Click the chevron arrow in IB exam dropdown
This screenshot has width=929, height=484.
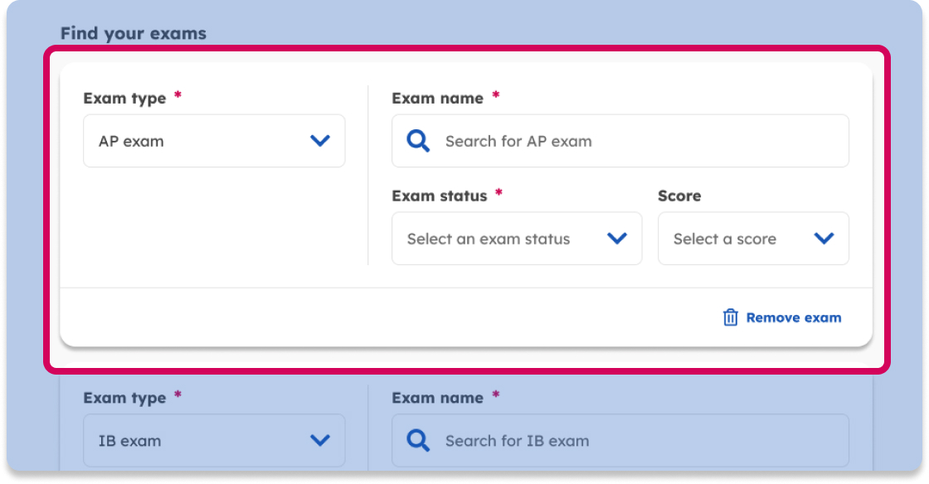(320, 440)
